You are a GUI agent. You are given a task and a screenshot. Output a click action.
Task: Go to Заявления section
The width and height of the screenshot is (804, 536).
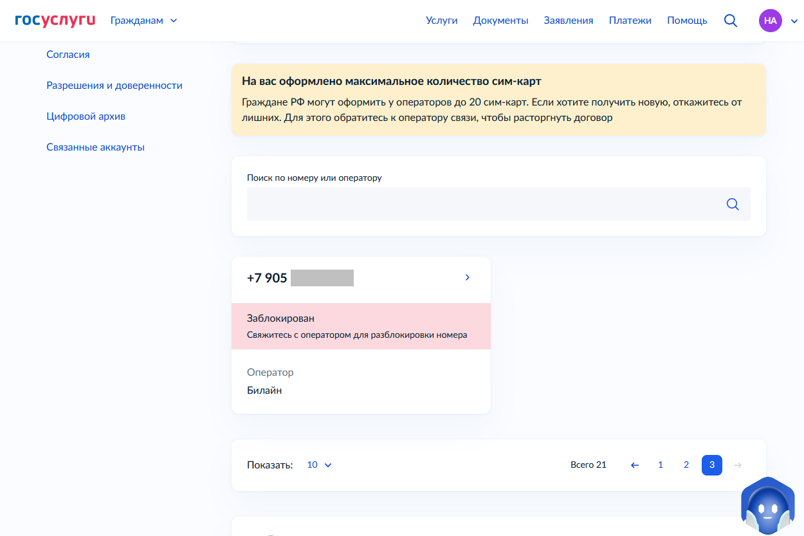(x=568, y=21)
